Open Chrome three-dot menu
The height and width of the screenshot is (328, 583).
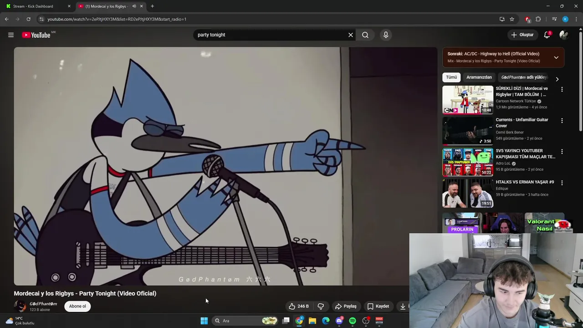click(x=576, y=19)
